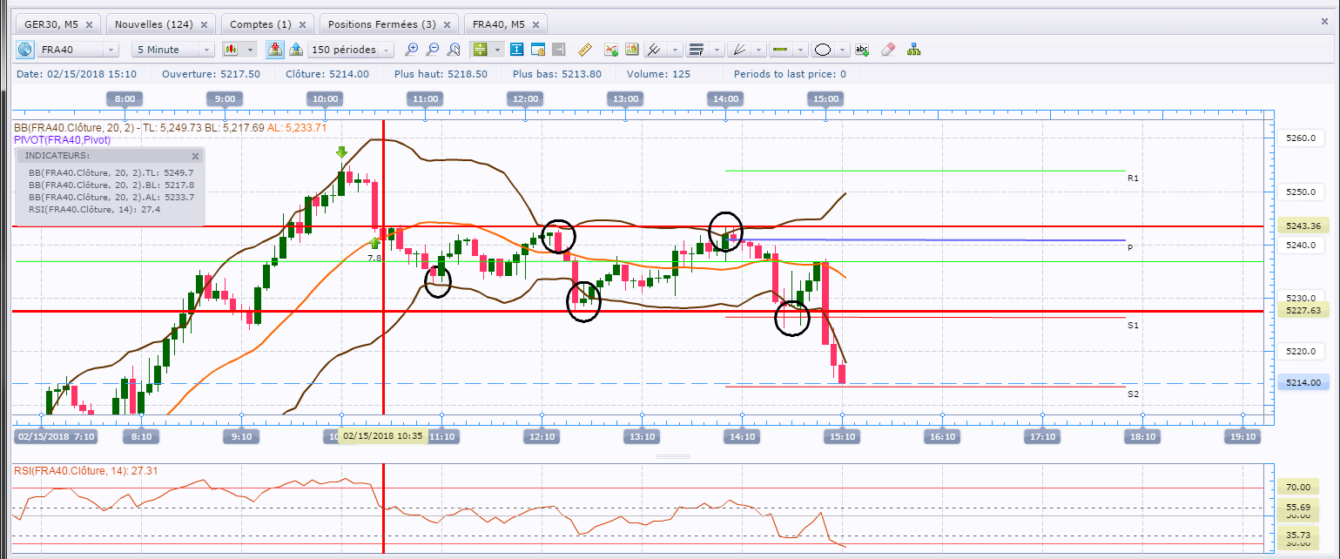Click the zoom in magnifier icon
This screenshot has width=1340, height=559.
pos(411,50)
